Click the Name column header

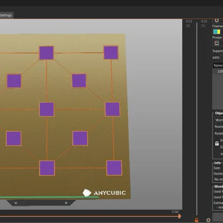coord(218,65)
